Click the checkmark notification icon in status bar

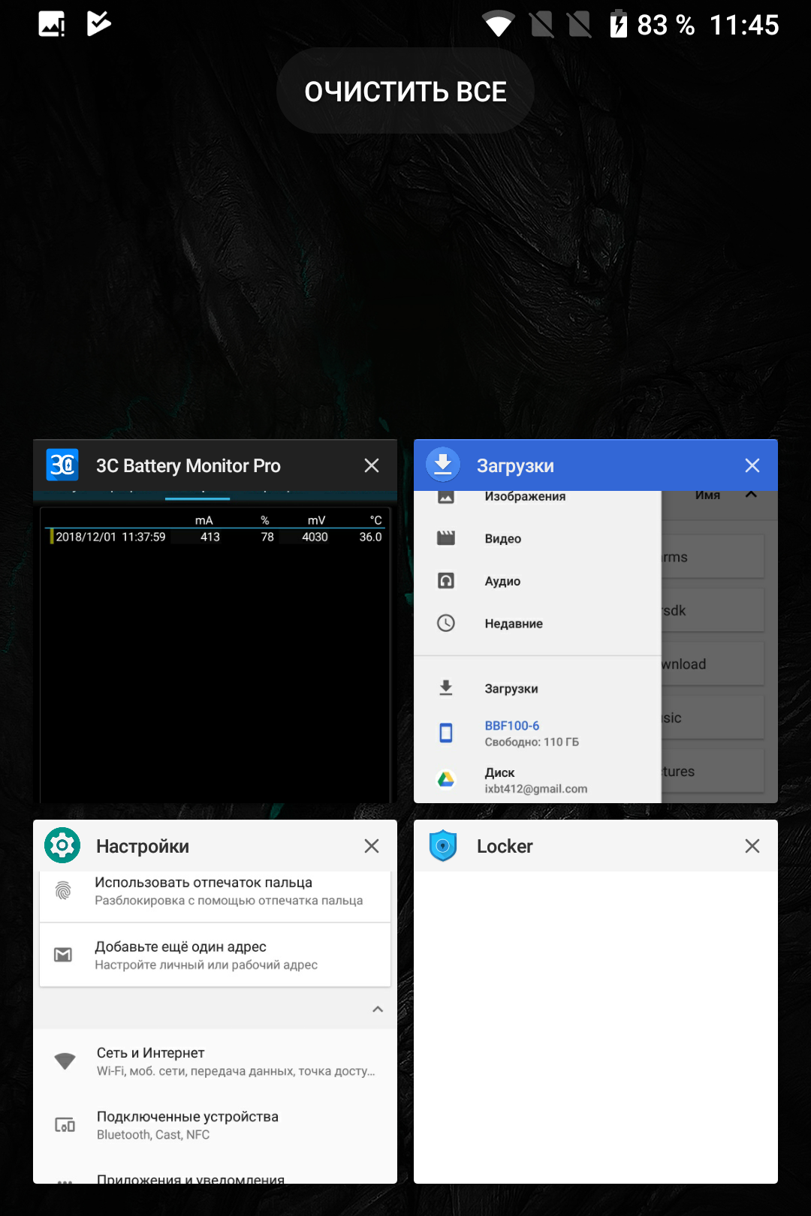point(98,24)
